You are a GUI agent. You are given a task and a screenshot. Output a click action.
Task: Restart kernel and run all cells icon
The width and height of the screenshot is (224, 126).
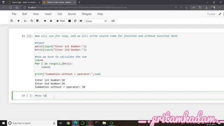coord(81,21)
